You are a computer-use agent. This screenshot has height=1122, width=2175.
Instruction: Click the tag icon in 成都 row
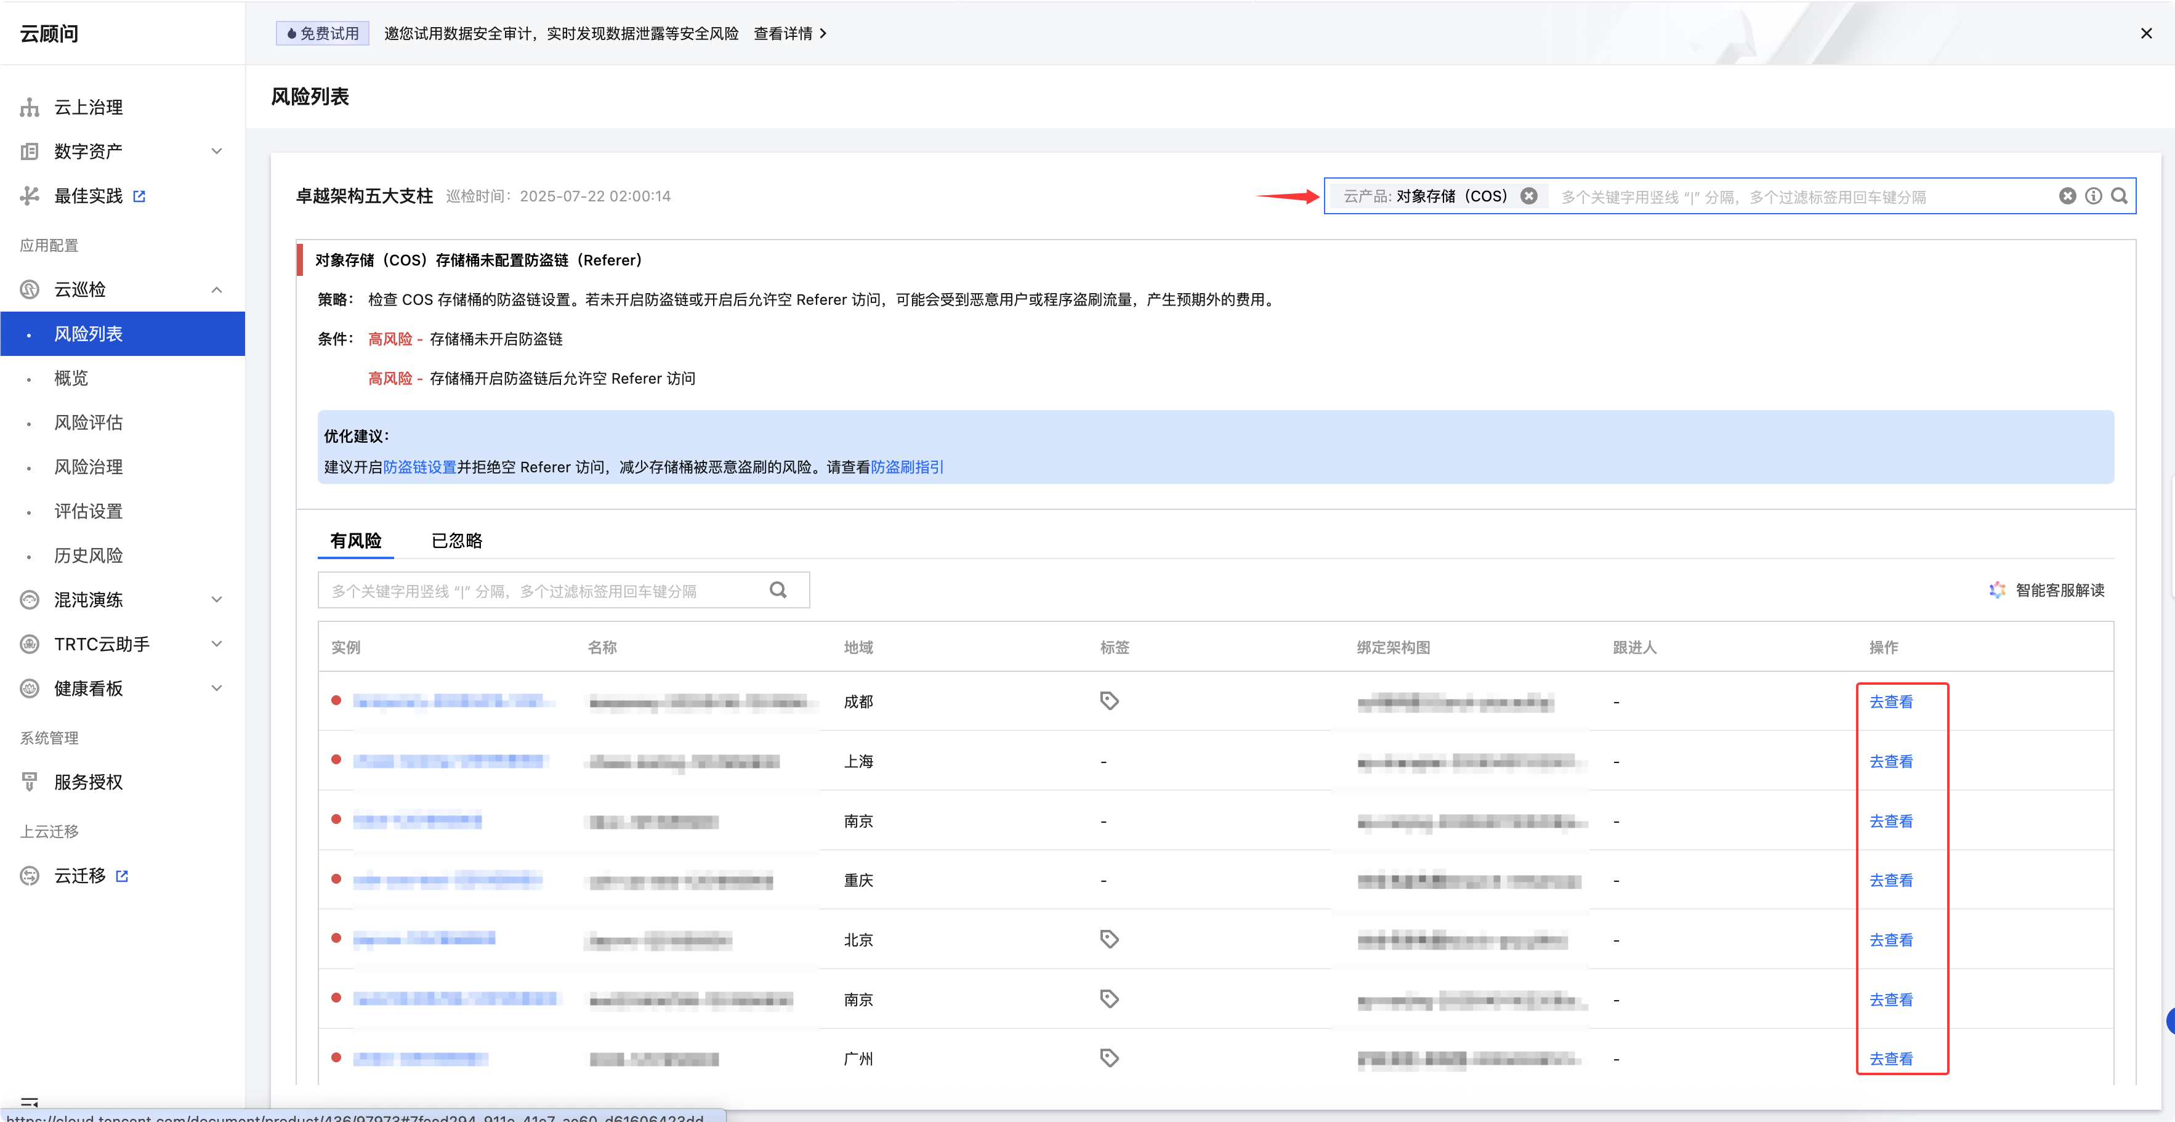(x=1108, y=701)
